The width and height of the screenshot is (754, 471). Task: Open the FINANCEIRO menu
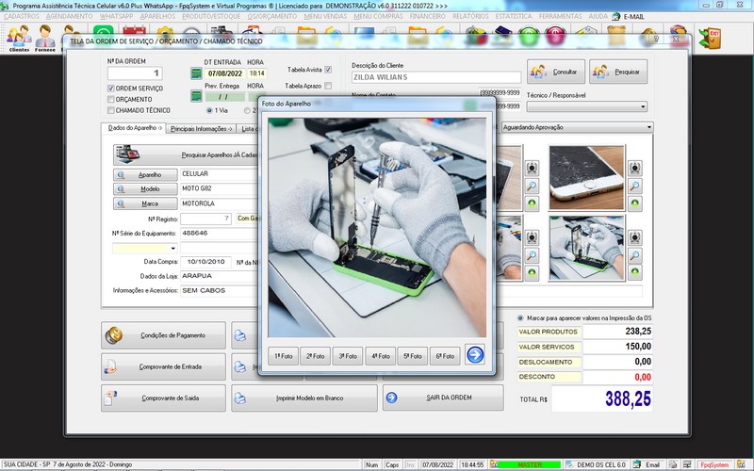pos(428,17)
